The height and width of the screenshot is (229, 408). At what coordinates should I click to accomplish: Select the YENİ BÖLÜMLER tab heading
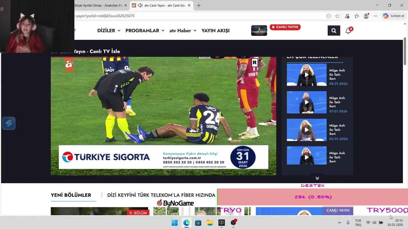[71, 195]
